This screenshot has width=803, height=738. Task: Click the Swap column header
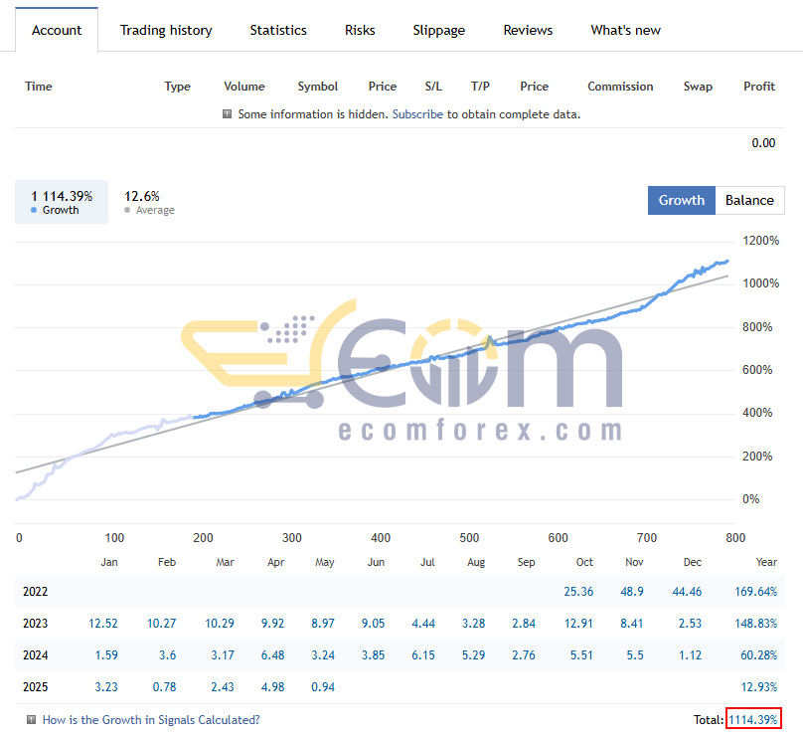pyautogui.click(x=698, y=87)
